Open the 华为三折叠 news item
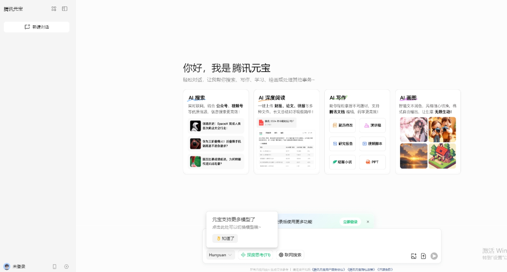Viewport: 507px width, 272px height. (x=216, y=144)
